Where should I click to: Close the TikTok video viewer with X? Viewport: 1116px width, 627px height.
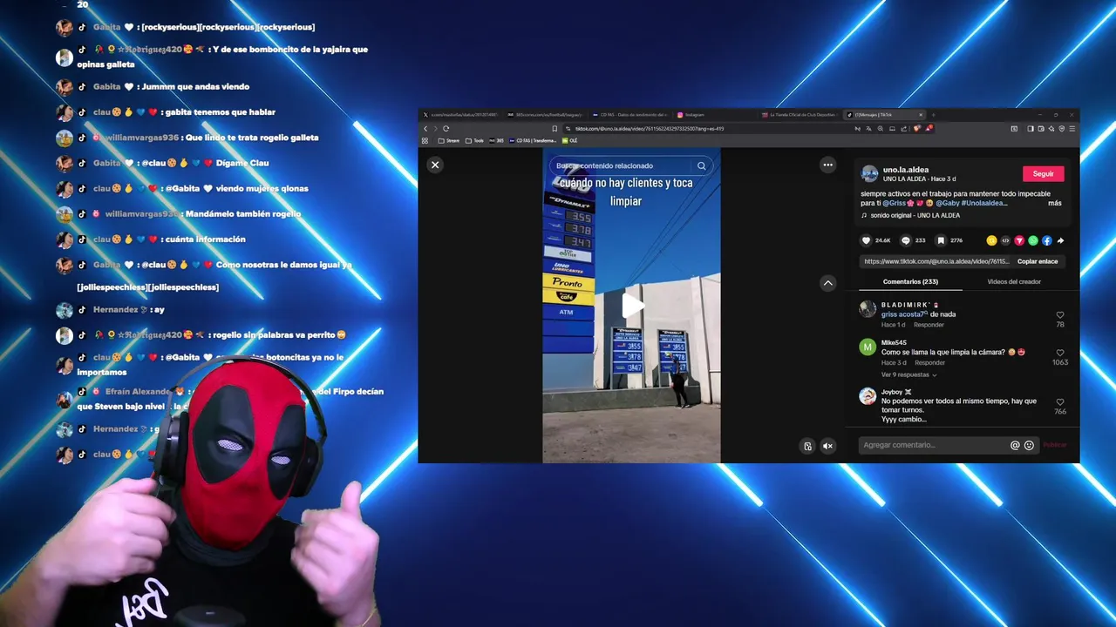tap(435, 165)
